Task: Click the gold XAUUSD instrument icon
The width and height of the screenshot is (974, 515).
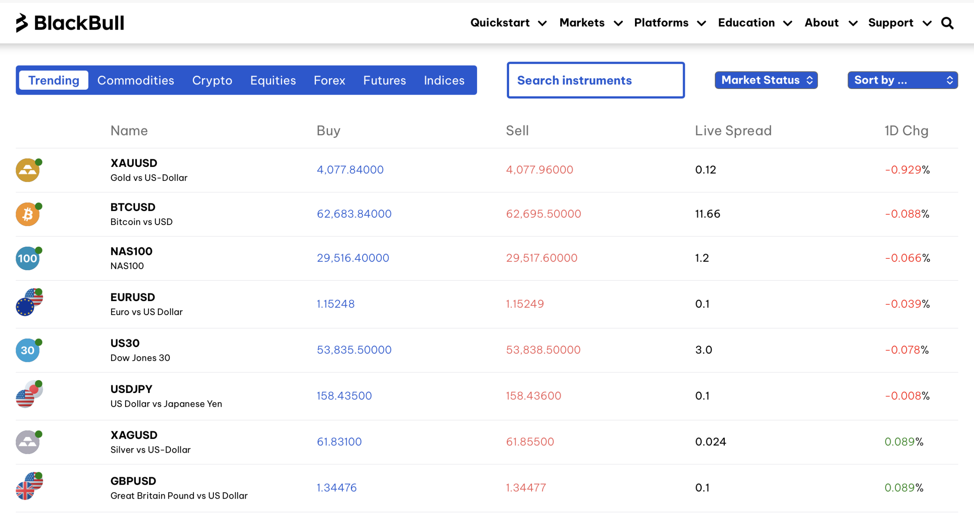Action: [28, 170]
